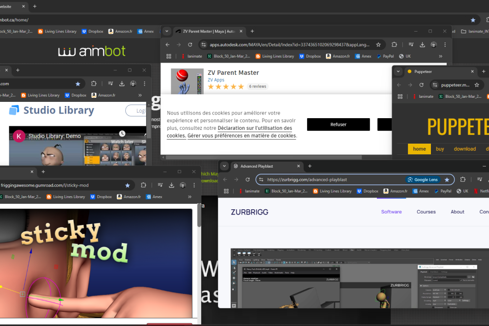Star-bookmark the zurbrigg.com page
Image resolution: width=489 pixels, height=326 pixels.
(x=447, y=180)
